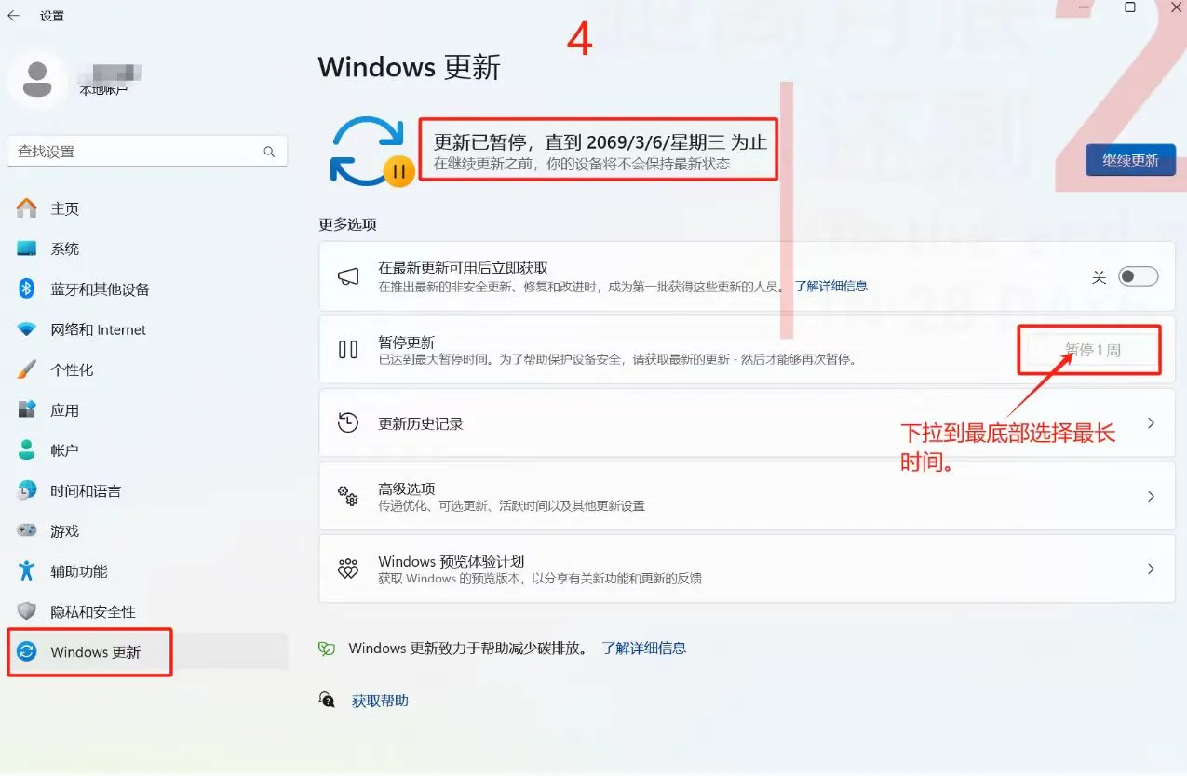Click the 更新已暂停 status text
Image resolution: width=1187 pixels, height=776 pixels.
point(600,141)
